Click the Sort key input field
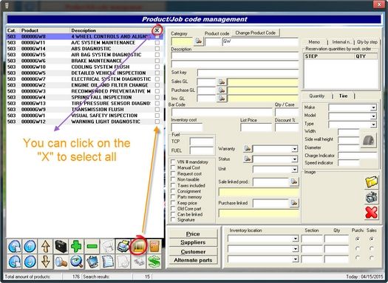This screenshot has width=388, height=283. pos(248,73)
